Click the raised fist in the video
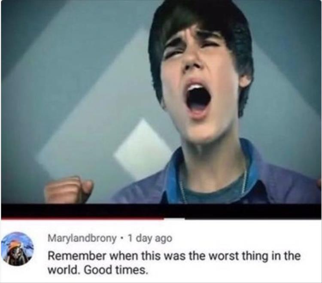Viewport: 322px width, 283px height. pyautogui.click(x=69, y=190)
